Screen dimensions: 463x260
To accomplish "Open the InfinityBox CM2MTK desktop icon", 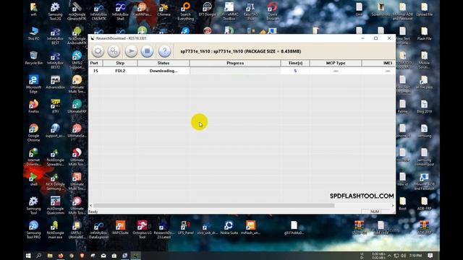I will (98, 12).
